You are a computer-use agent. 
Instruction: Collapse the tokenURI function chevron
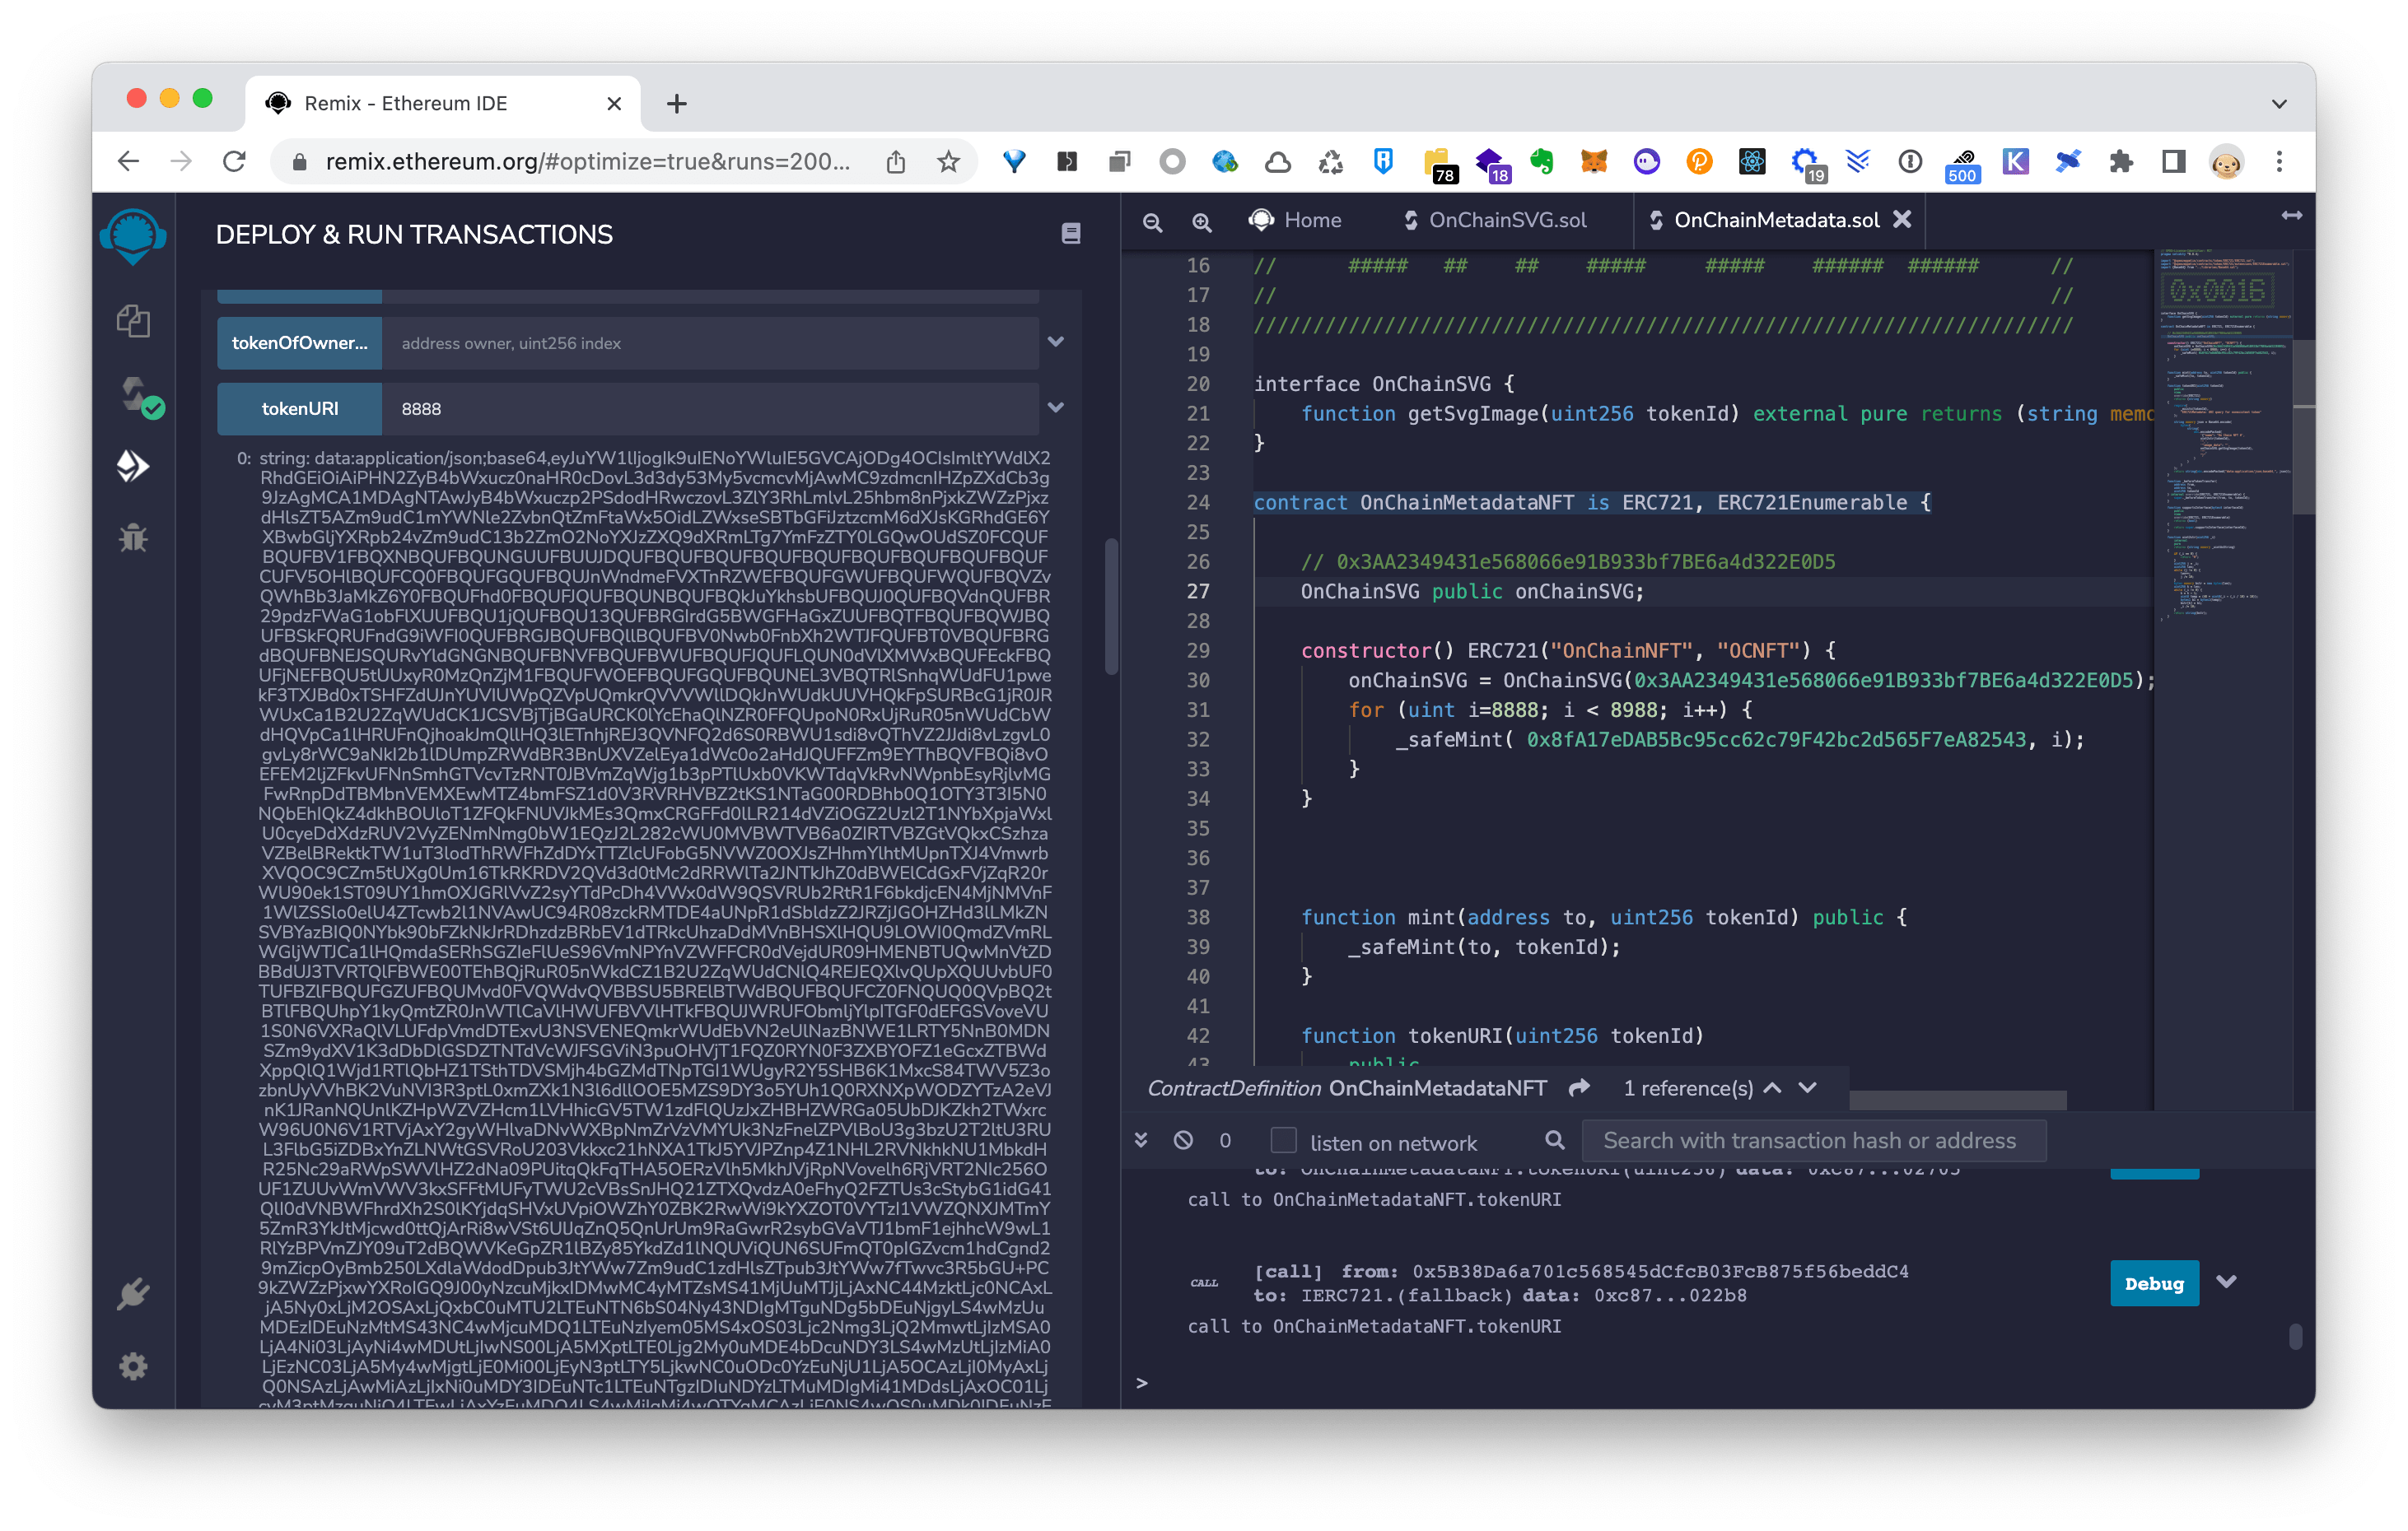[x=1055, y=407]
